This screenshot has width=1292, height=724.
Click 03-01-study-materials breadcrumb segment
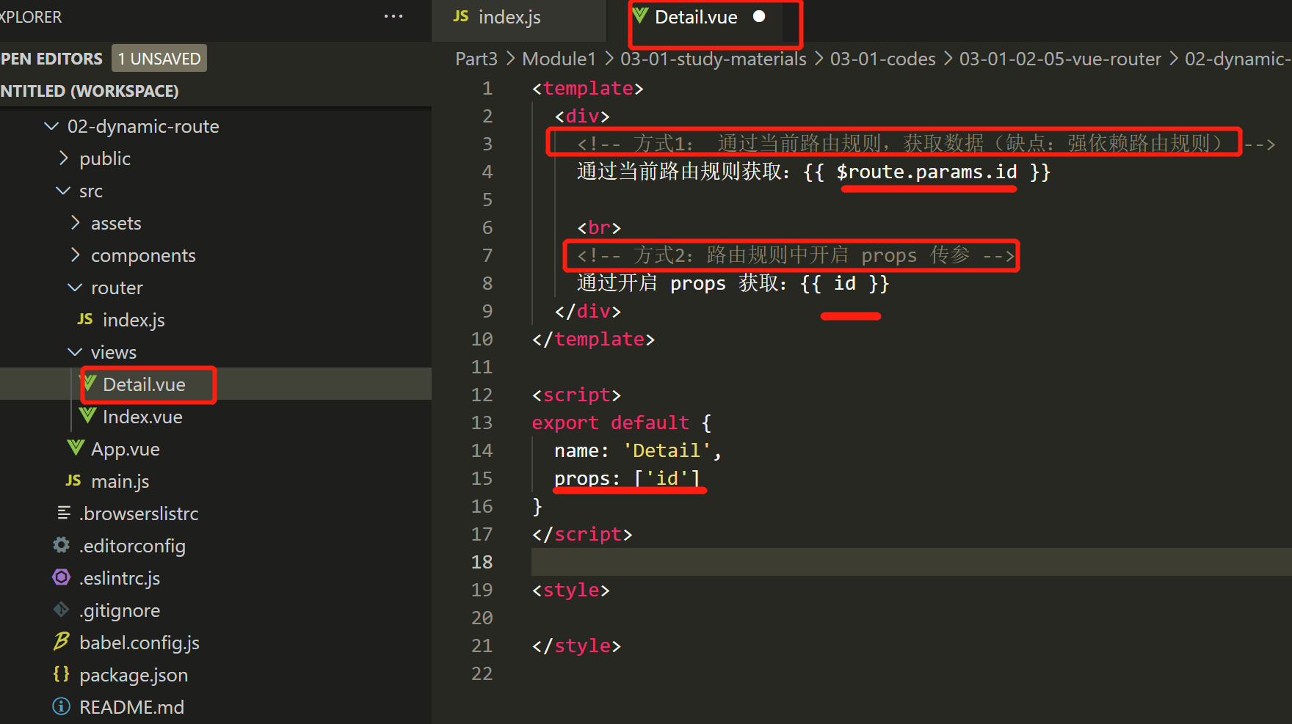point(713,59)
